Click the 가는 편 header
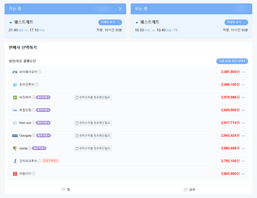This screenshot has height=198, width=257. point(15,9)
